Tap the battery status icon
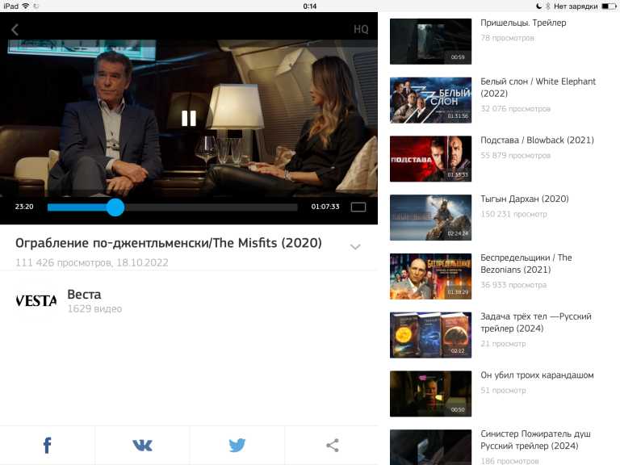Image resolution: width=620 pixels, height=465 pixels. point(609,6)
